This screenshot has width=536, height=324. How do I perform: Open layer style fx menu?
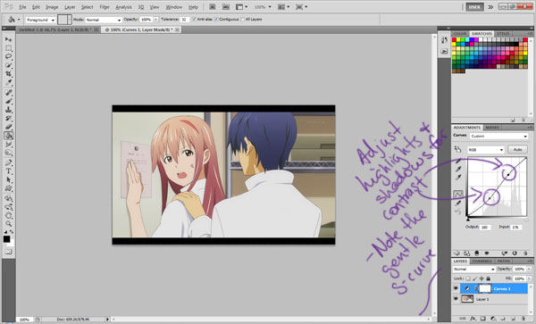point(473,319)
